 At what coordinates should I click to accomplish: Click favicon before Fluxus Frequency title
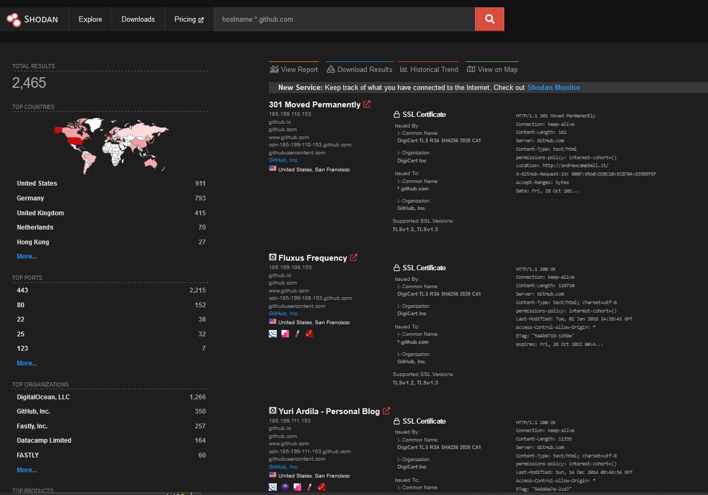click(x=273, y=257)
